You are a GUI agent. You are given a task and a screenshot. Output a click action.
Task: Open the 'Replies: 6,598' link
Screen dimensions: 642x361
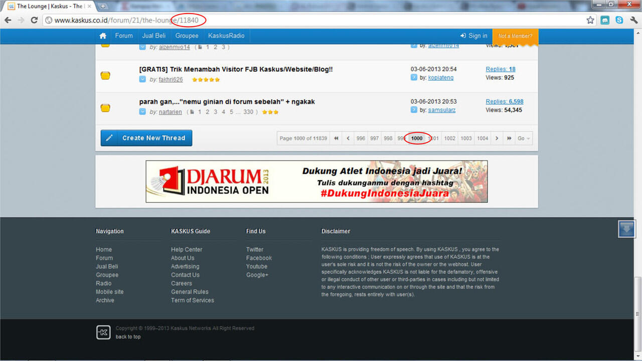coord(505,101)
